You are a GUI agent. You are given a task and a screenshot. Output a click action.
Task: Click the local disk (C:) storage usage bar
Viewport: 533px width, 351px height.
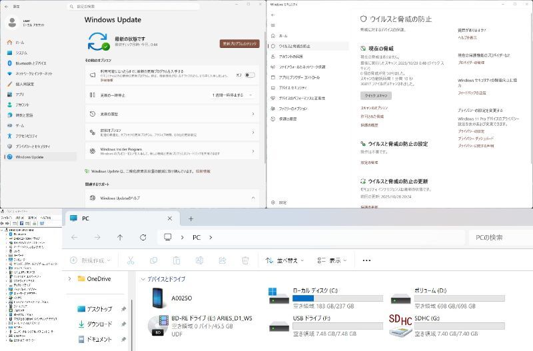(x=337, y=298)
